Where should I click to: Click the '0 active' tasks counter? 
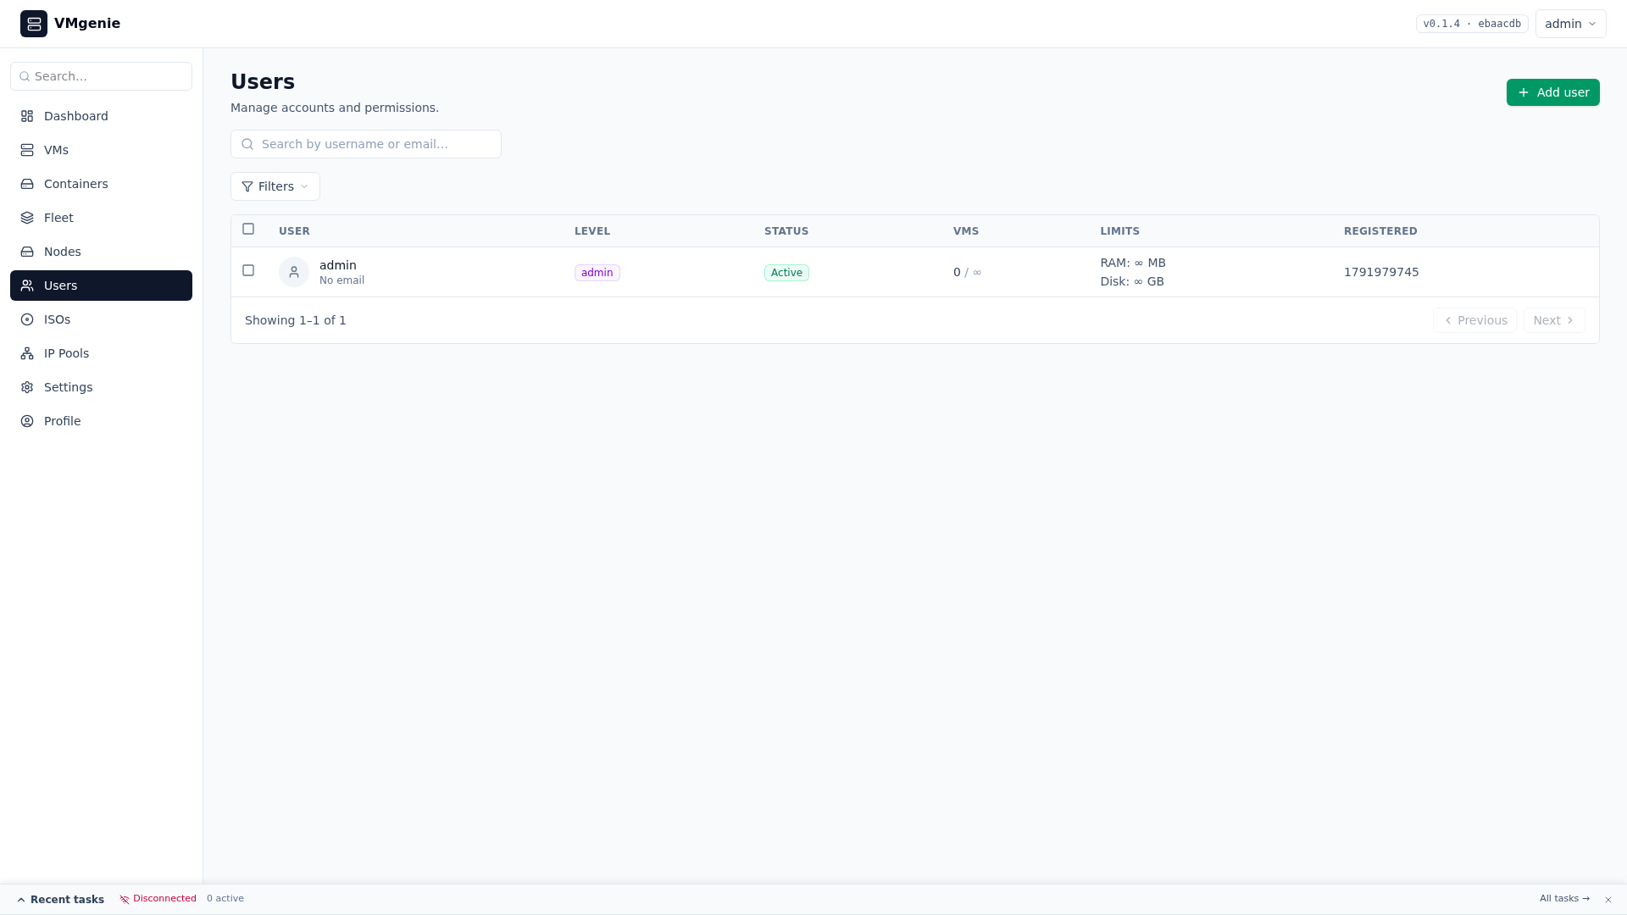(x=225, y=899)
